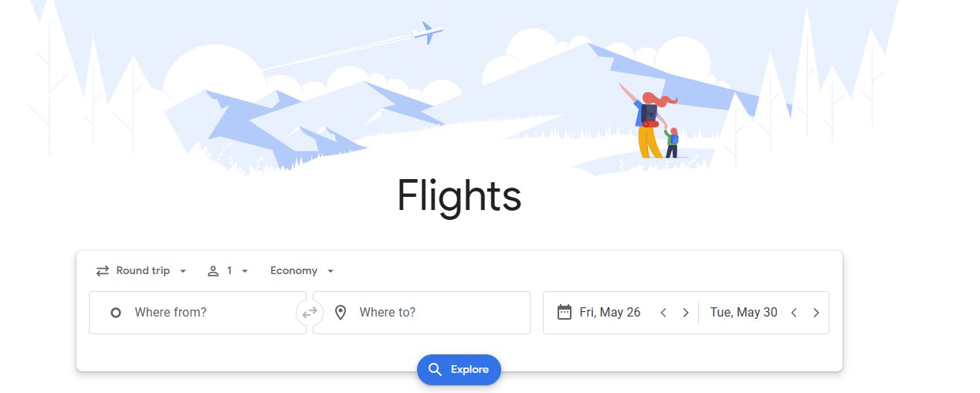Click the Explore button
The width and height of the screenshot is (980, 393).
coord(459,370)
